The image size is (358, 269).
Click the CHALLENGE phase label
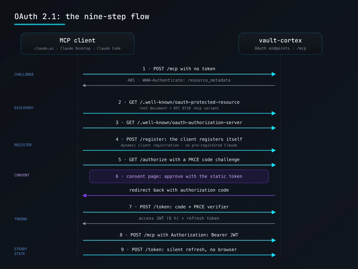pos(24,74)
